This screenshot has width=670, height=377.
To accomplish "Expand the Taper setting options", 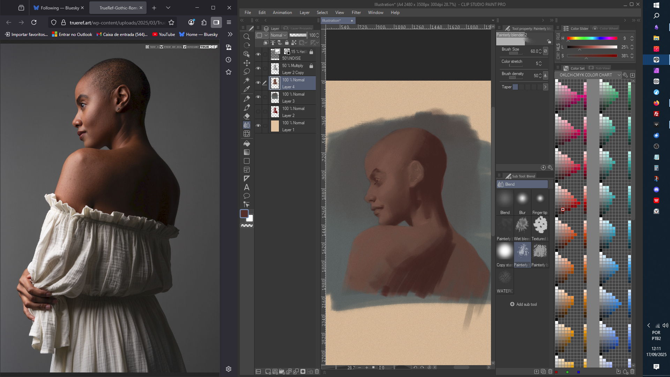I will tap(545, 87).
